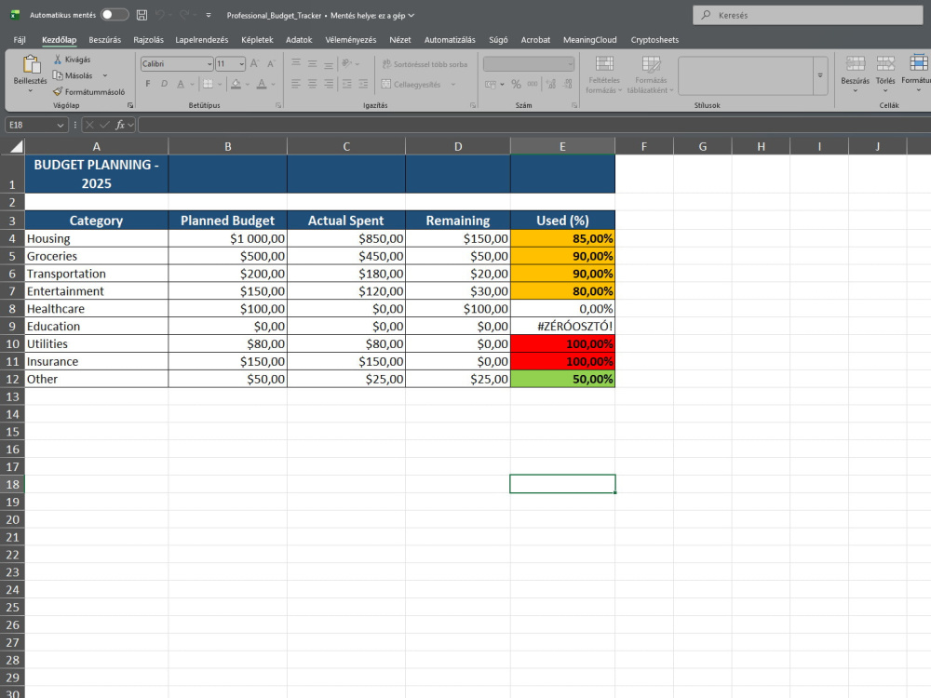Increase font size with the larger A icon
The width and height of the screenshot is (931, 698).
(255, 63)
